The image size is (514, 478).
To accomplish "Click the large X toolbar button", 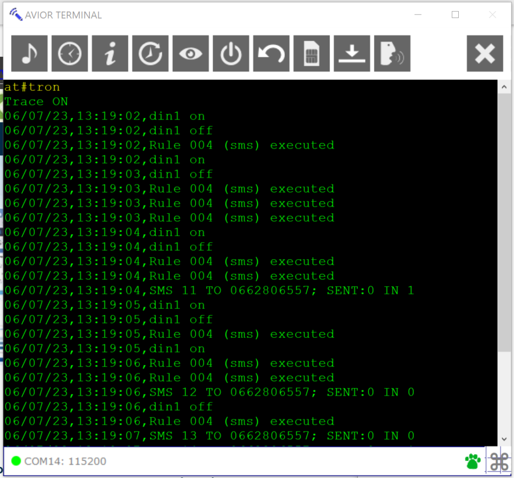I will (485, 54).
